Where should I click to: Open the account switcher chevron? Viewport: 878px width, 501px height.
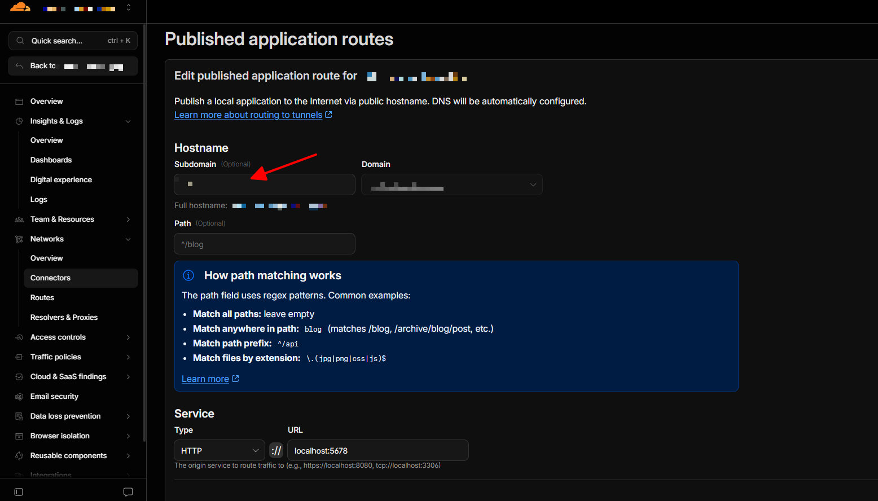click(x=129, y=7)
